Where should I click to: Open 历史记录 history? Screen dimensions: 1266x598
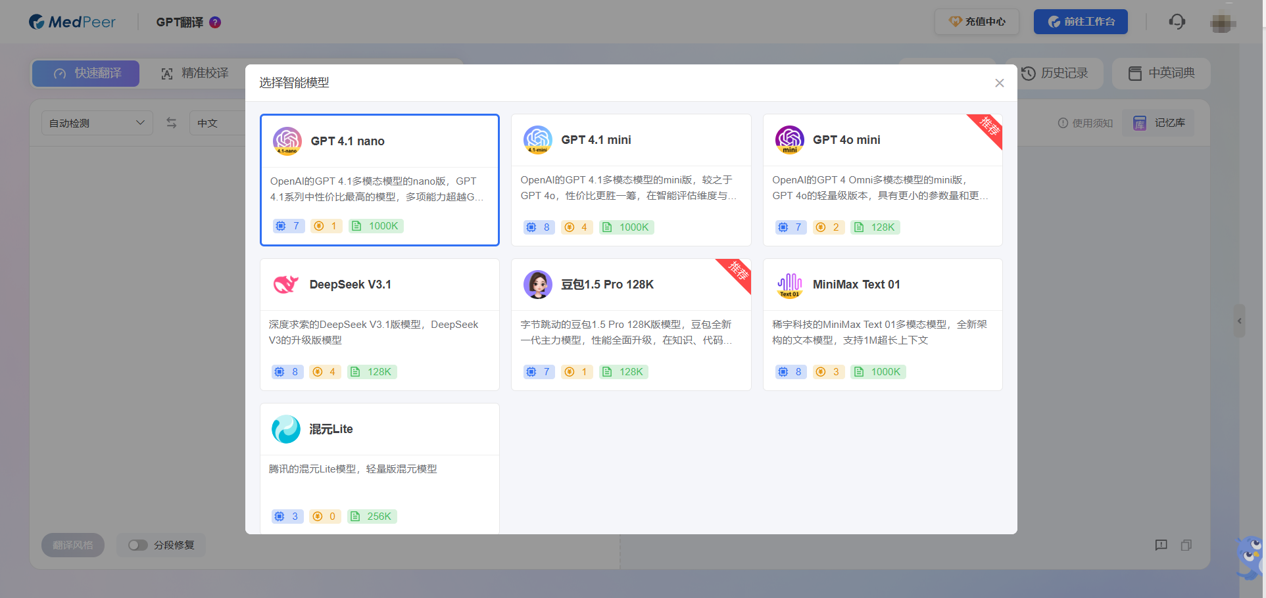coord(1055,73)
